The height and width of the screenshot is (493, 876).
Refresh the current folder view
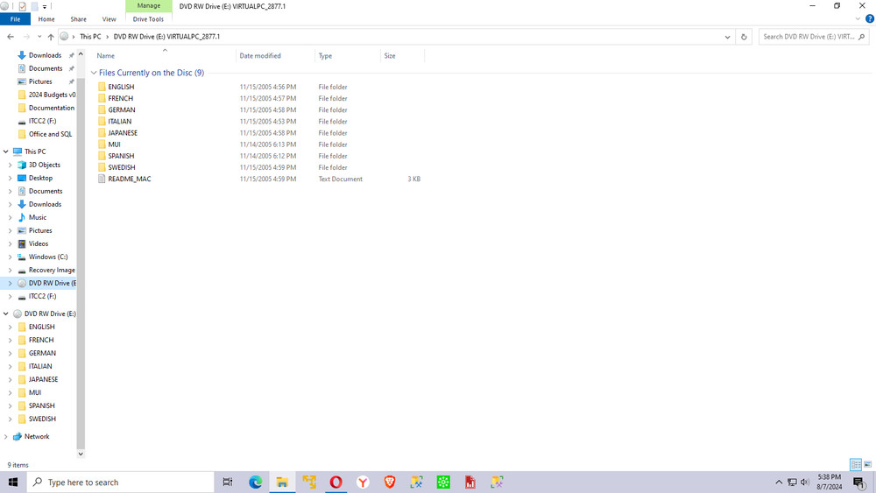click(x=744, y=37)
